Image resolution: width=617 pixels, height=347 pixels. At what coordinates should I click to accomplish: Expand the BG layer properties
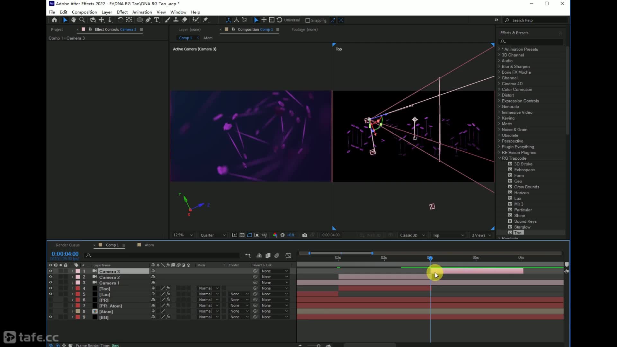(x=72, y=317)
